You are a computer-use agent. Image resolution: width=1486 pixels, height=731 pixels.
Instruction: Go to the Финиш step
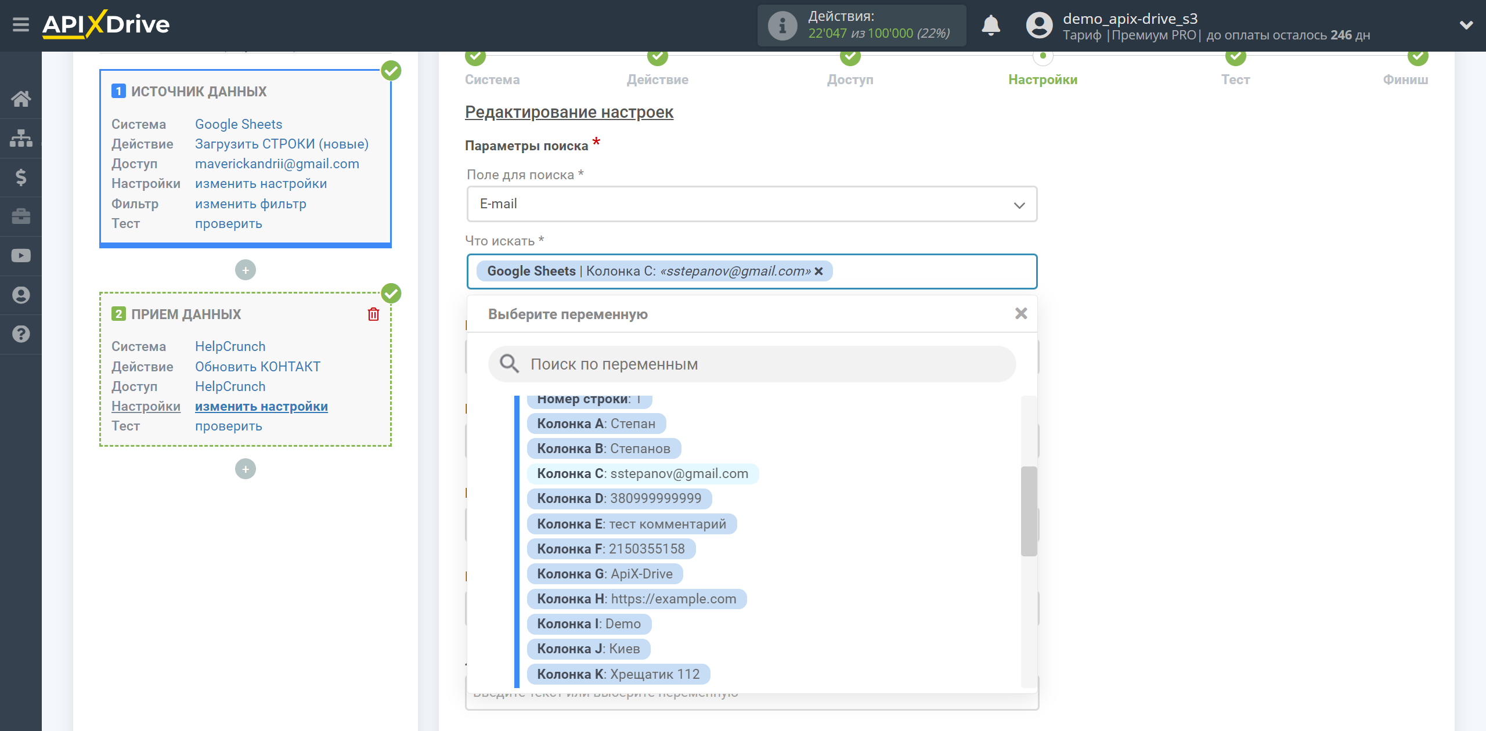[x=1405, y=79]
